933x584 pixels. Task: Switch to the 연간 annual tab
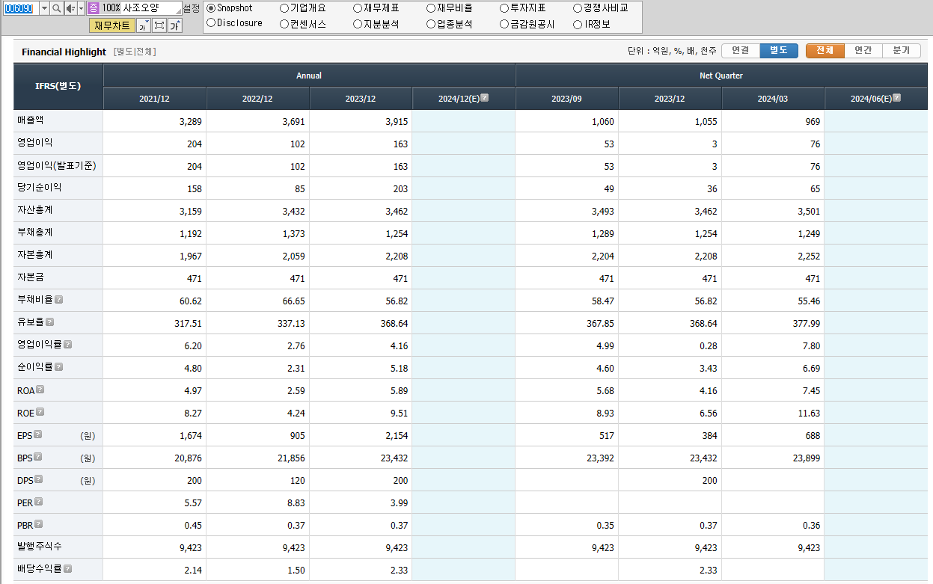pyautogui.click(x=863, y=51)
